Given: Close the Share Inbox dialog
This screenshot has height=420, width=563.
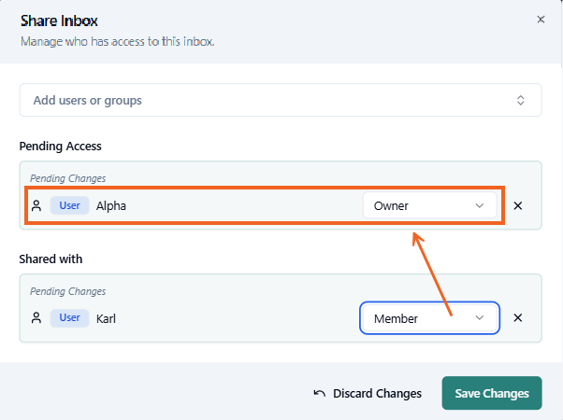Looking at the screenshot, I should click(x=541, y=19).
